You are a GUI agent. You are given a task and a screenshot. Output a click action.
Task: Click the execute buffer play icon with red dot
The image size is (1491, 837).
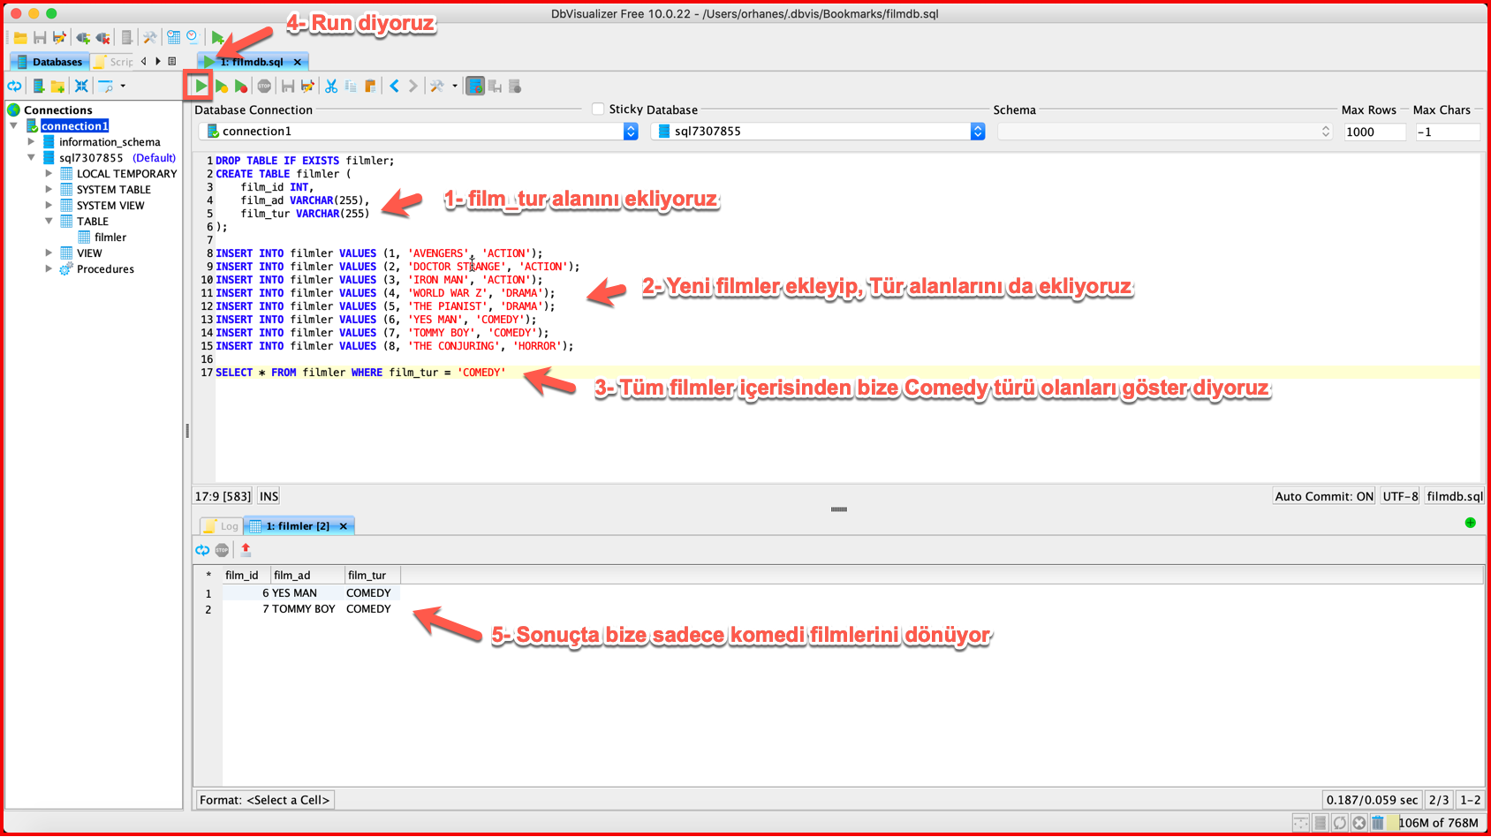point(240,87)
